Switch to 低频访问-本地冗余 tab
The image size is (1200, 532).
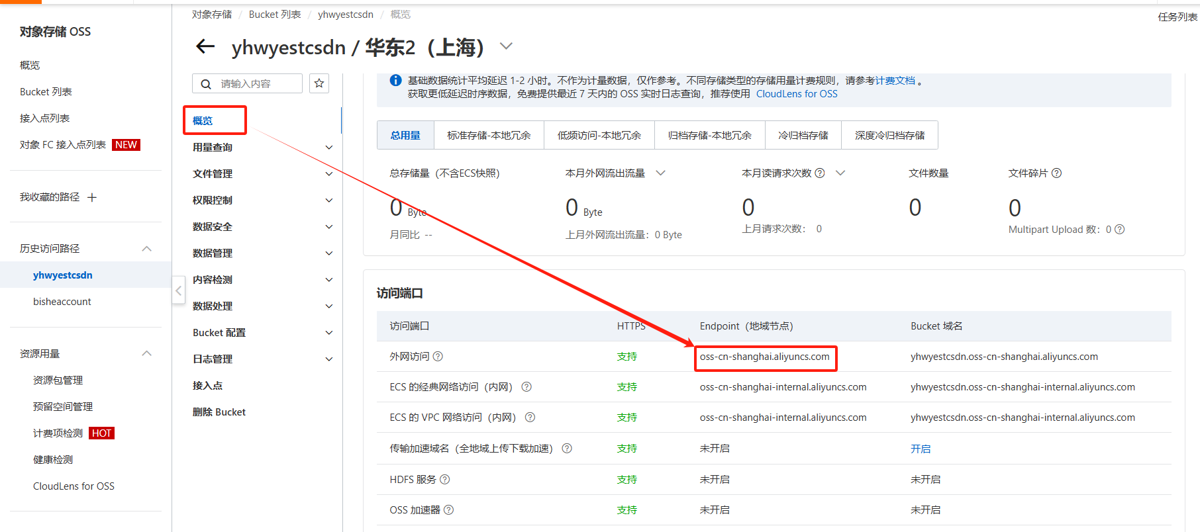[599, 135]
